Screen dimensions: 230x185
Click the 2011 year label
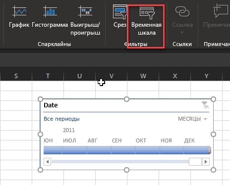(x=69, y=130)
